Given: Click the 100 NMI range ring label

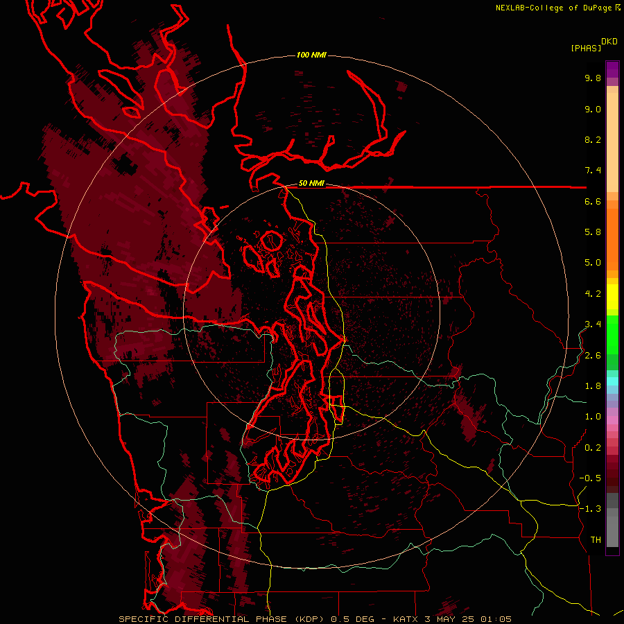Looking at the screenshot, I should [311, 55].
